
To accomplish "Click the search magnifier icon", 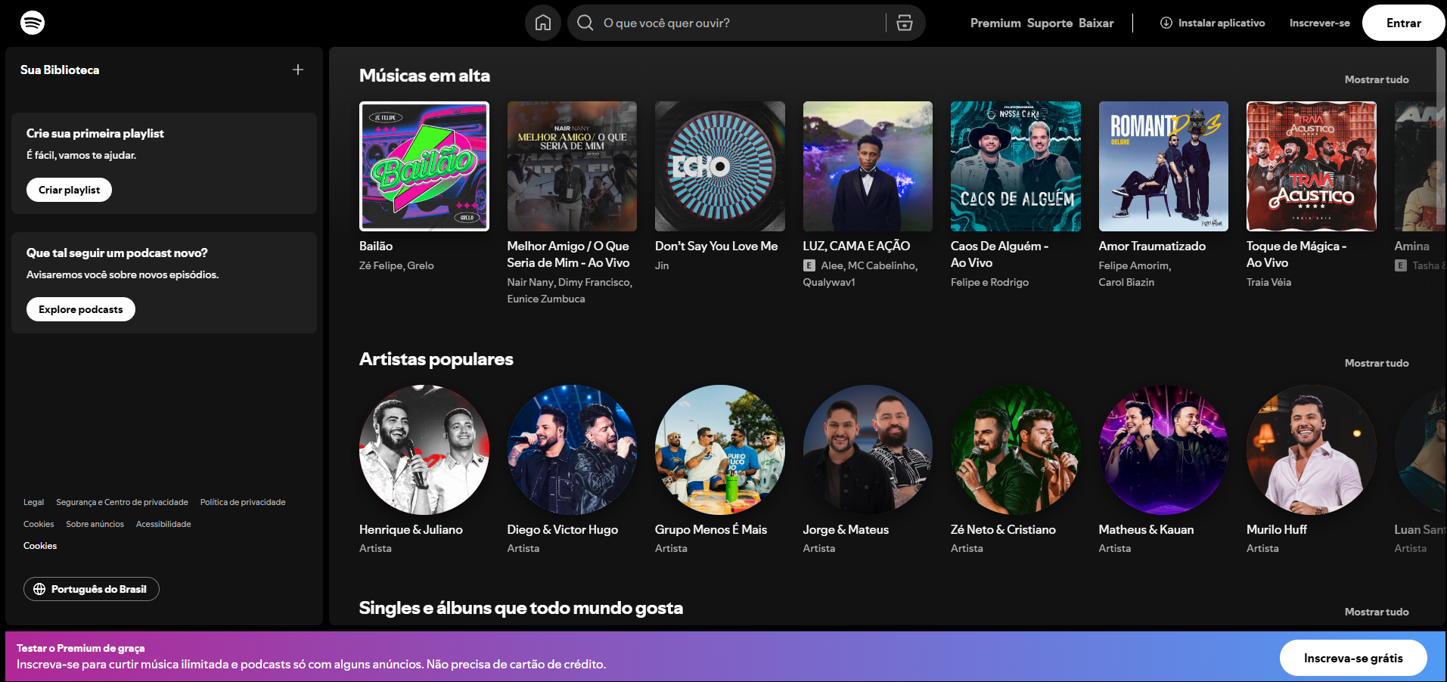I will point(585,23).
